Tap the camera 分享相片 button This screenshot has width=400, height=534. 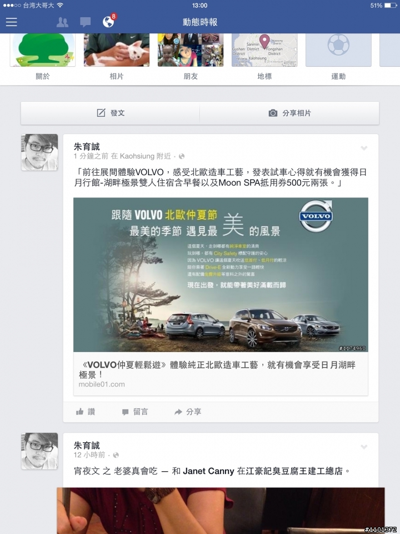coord(289,113)
